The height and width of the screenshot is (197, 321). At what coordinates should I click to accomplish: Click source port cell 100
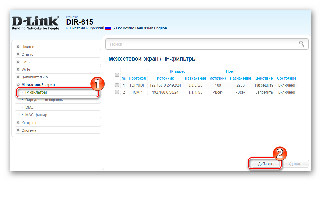point(218,85)
